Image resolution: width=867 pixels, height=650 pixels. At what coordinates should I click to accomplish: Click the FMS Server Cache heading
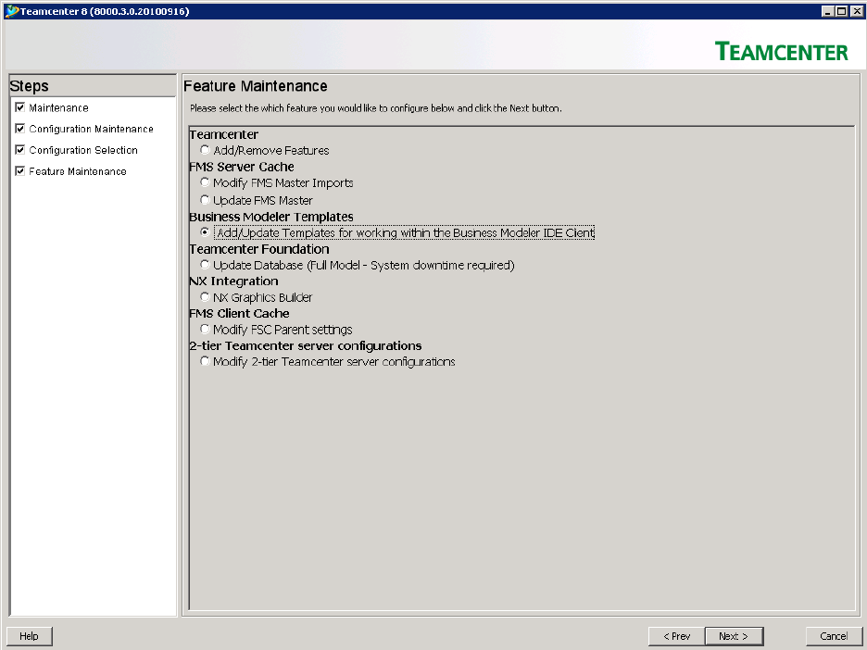[x=242, y=167]
